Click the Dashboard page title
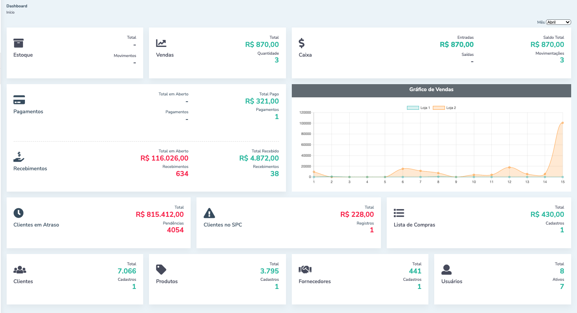This screenshot has height=313, width=577. tap(17, 6)
